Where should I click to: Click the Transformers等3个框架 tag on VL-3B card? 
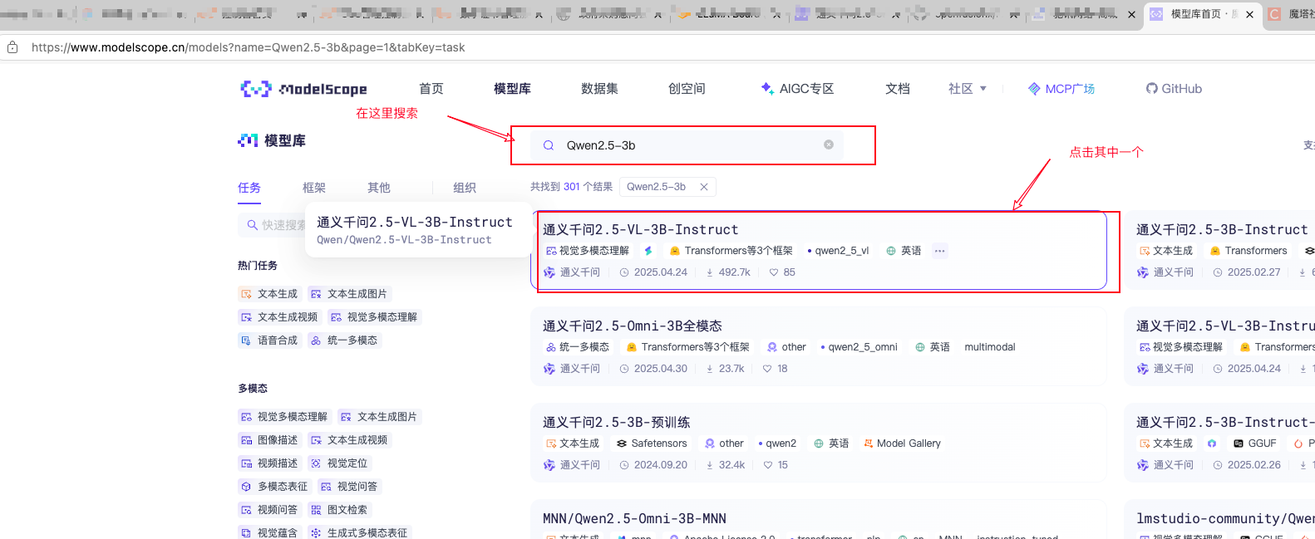[x=731, y=251]
